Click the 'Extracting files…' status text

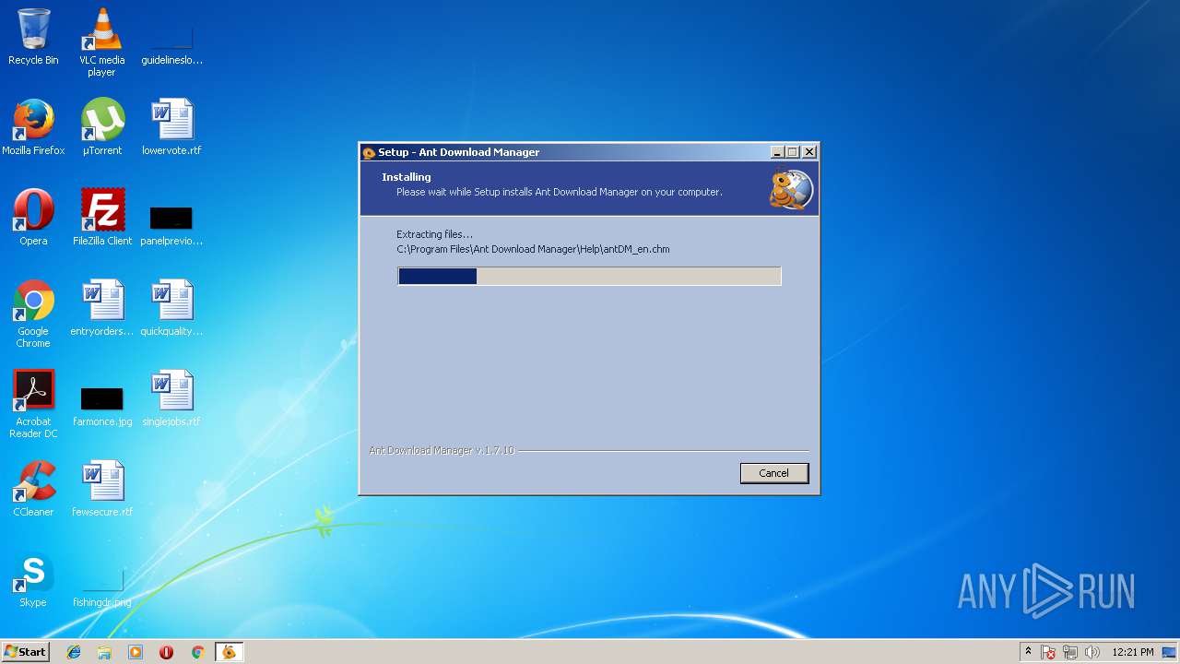coord(434,234)
